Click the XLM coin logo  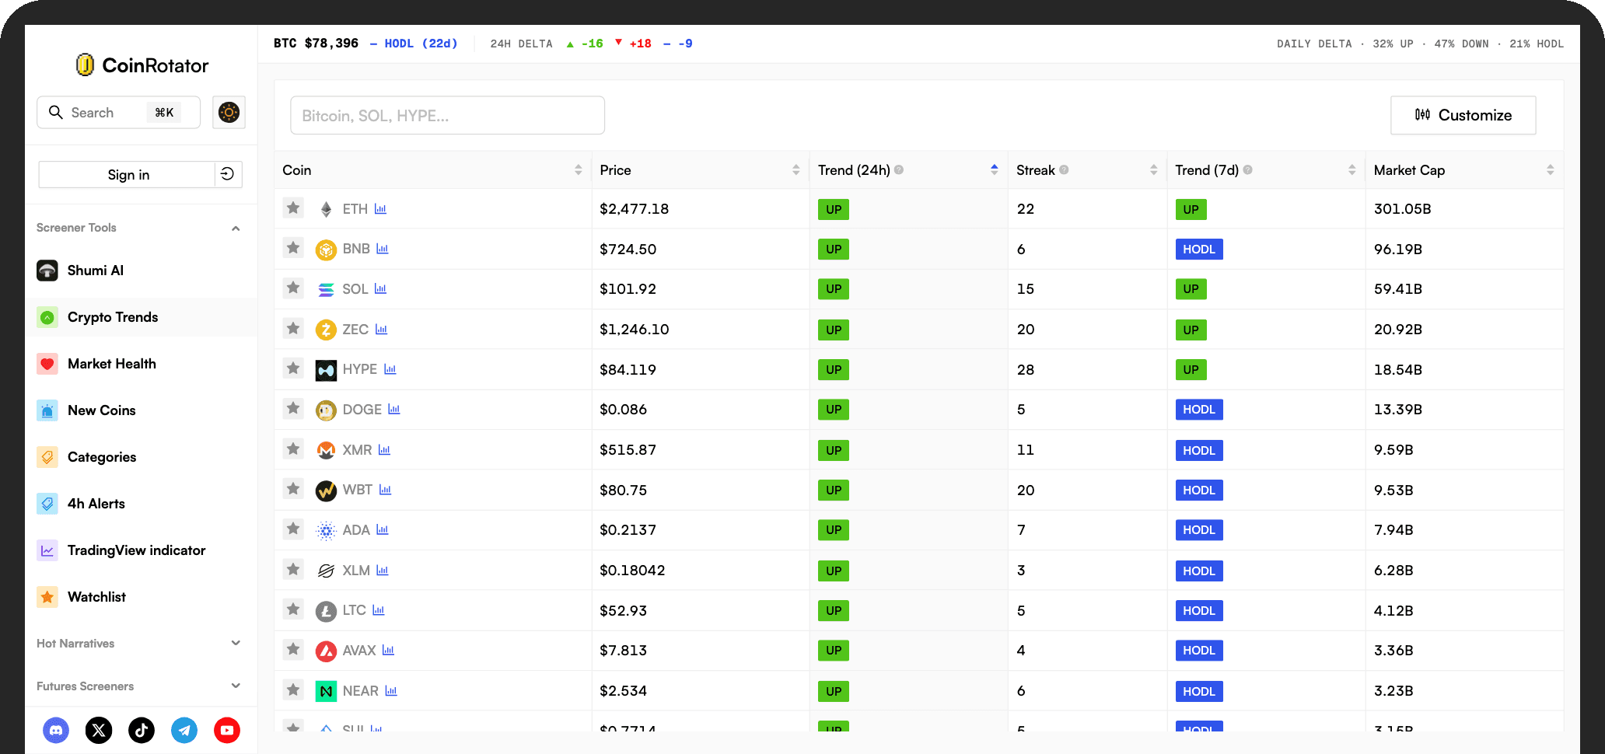(326, 571)
